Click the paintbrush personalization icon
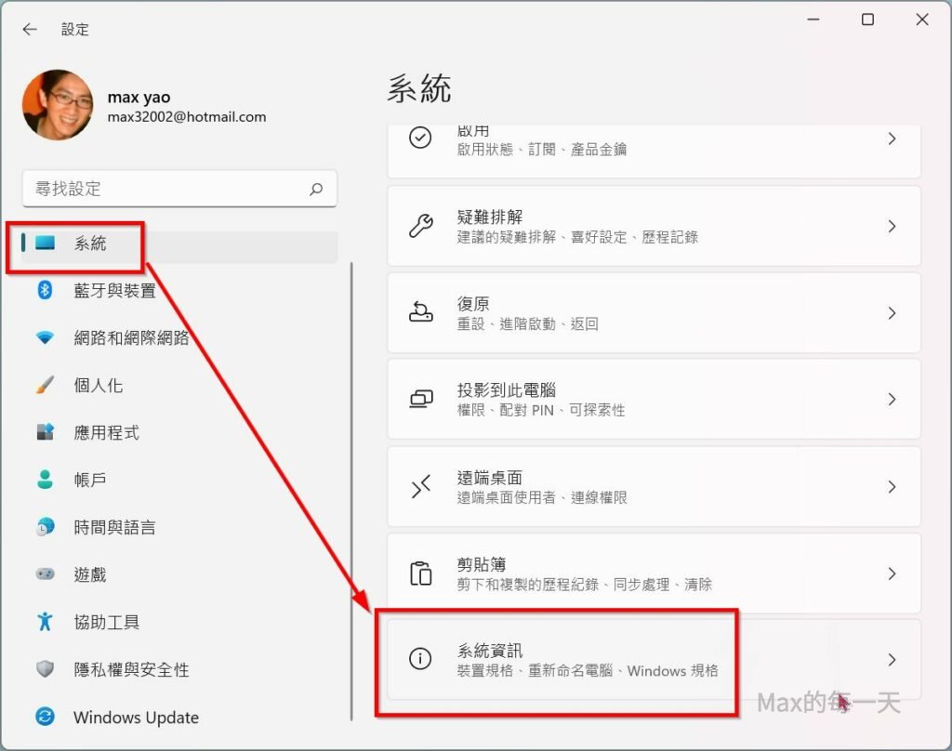Screen dimensions: 952x751 click(x=45, y=385)
